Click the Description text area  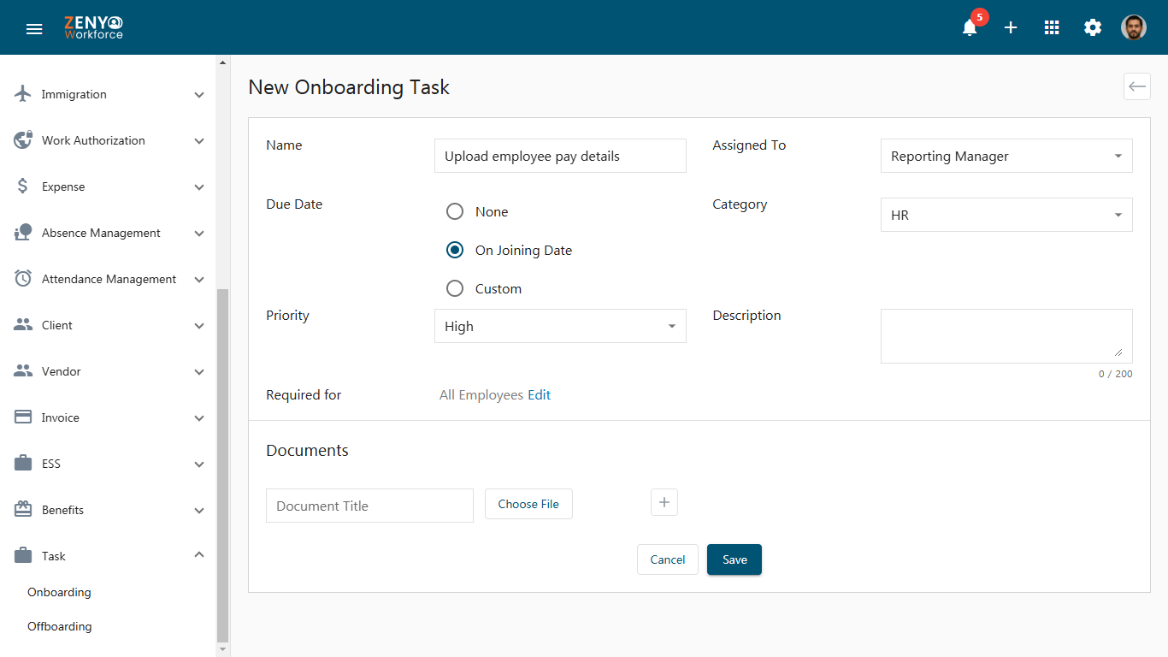(x=1006, y=336)
